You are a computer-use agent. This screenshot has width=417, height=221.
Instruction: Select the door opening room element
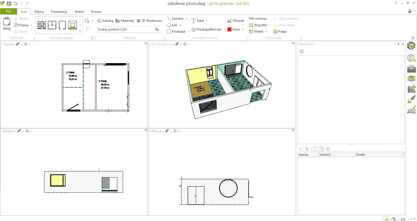62,25
